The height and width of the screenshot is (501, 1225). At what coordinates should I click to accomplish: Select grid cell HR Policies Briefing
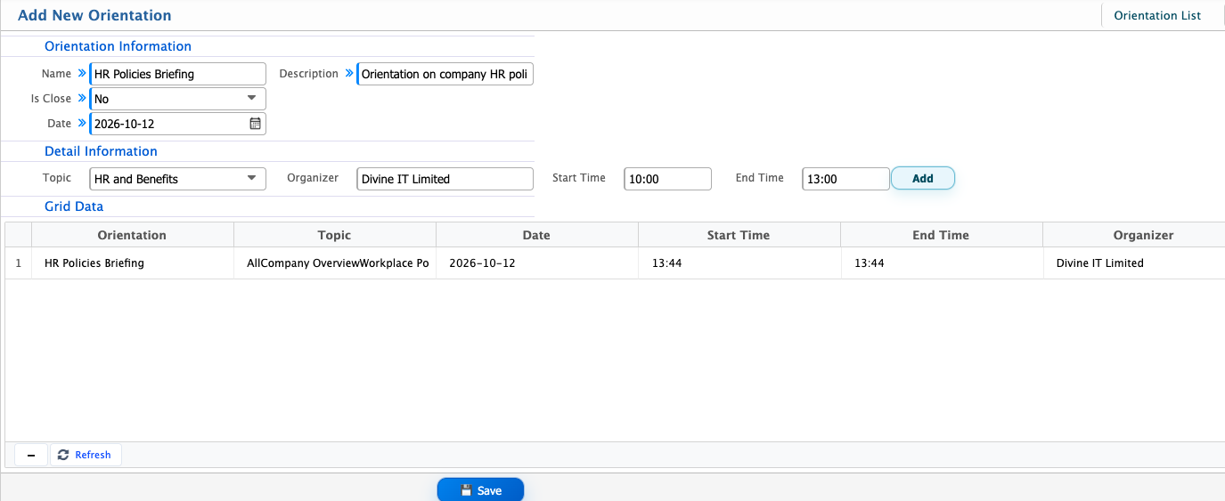[x=133, y=263]
